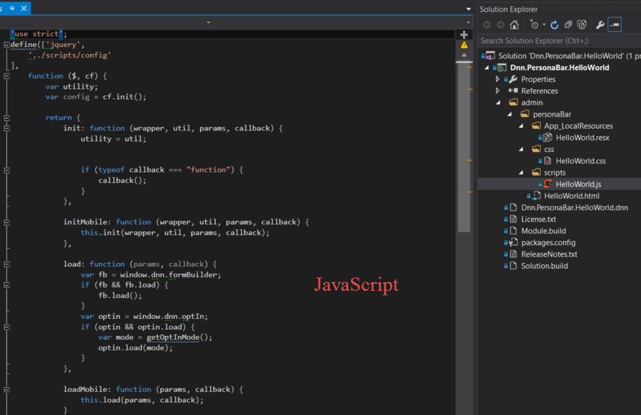Click the Solution Explorer Forward arrow
This screenshot has height=415, width=641.
coord(500,25)
